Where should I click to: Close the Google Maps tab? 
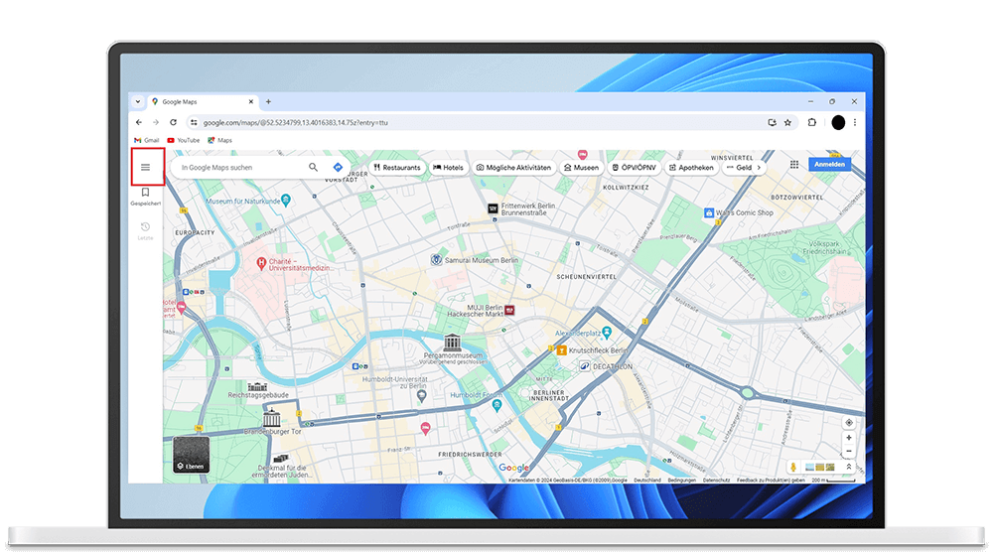[x=251, y=101]
